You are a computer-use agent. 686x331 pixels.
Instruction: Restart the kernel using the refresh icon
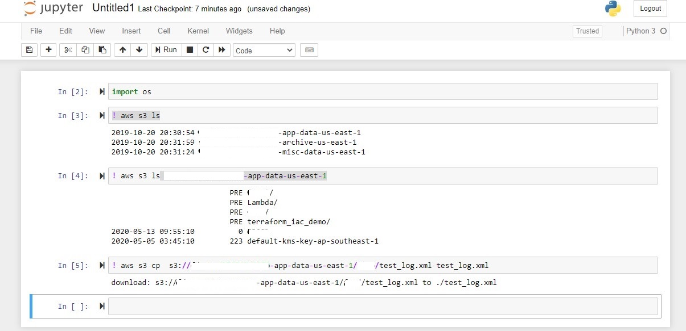click(x=206, y=50)
